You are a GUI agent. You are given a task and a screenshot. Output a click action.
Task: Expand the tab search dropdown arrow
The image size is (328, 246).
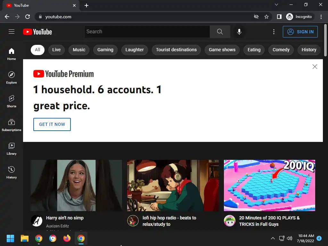[276, 4]
